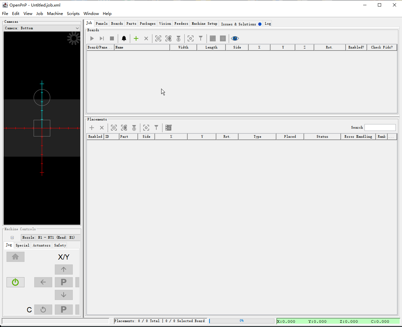This screenshot has width=402, height=327.
Task: Click the home machine button
Action: click(x=15, y=257)
